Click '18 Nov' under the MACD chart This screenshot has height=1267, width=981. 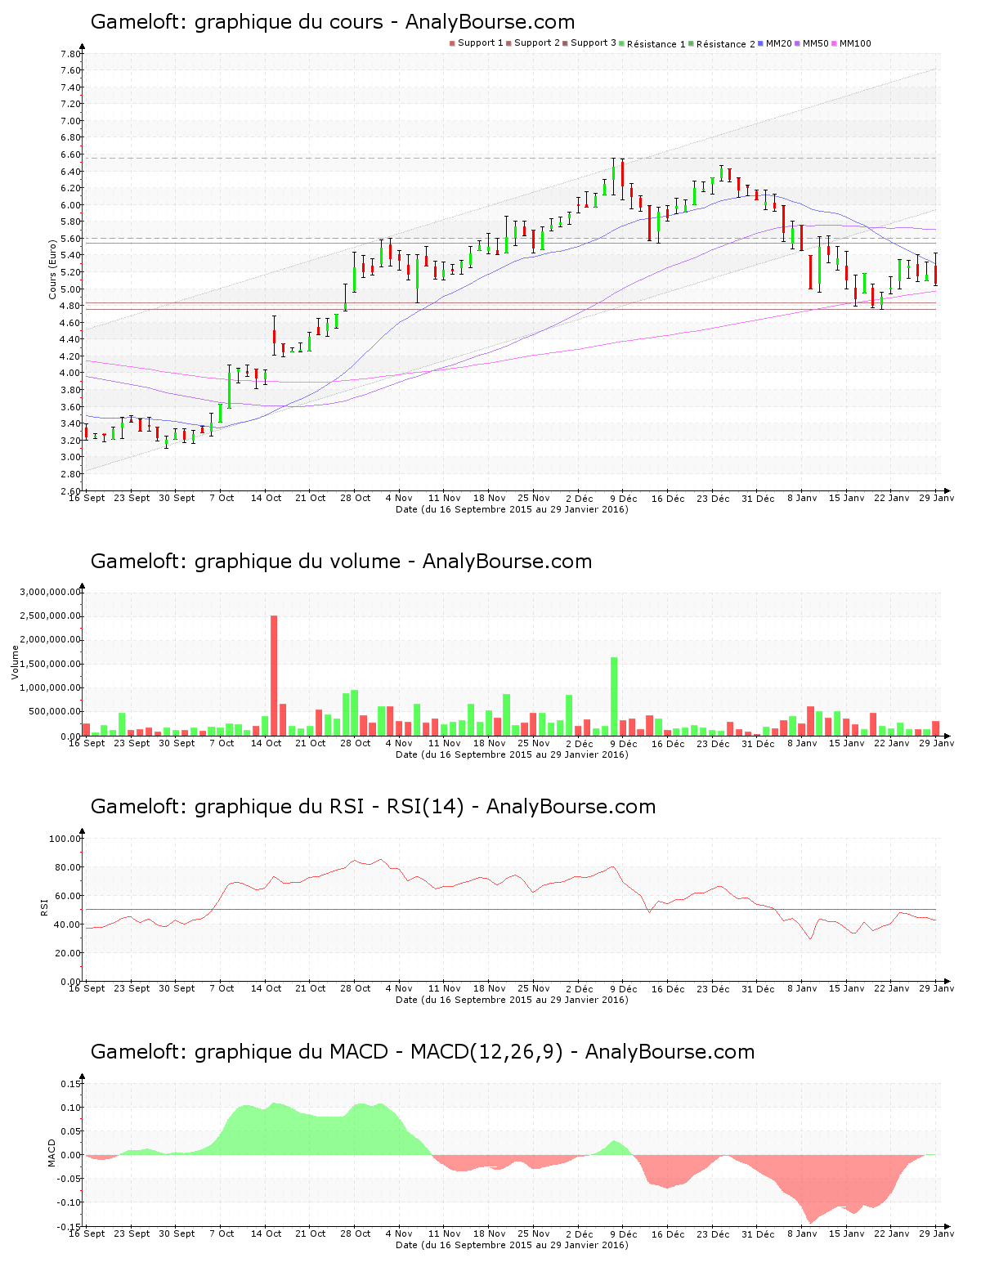(x=490, y=1233)
